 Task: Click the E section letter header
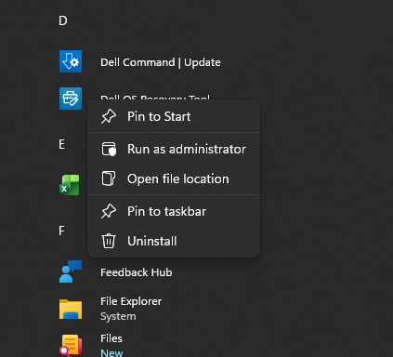pos(62,144)
